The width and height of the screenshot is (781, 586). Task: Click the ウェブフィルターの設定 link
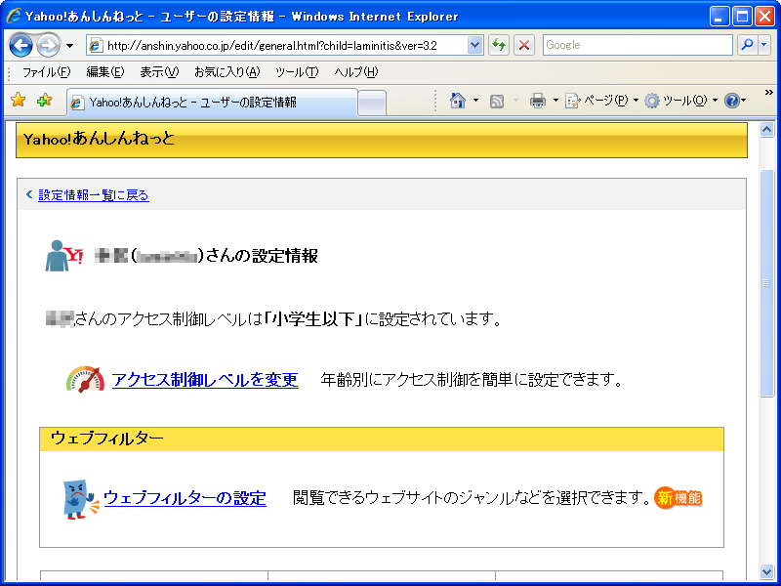(185, 498)
